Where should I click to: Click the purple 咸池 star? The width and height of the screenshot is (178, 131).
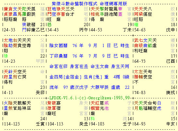(x=106, y=106)
